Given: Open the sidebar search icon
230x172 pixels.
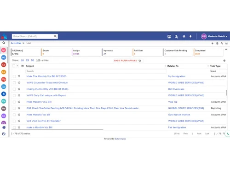Looking at the screenshot, I should tap(4, 43).
